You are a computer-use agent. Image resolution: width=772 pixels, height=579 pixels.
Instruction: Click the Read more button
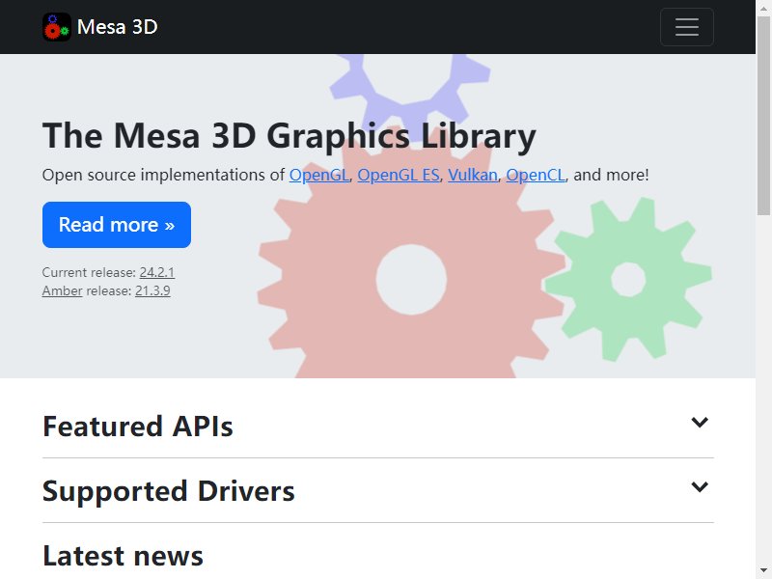pos(117,225)
